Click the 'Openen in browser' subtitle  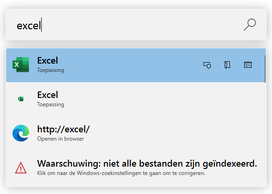click(61, 139)
